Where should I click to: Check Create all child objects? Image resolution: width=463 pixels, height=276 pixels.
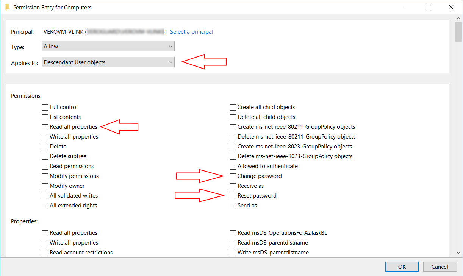coord(233,108)
